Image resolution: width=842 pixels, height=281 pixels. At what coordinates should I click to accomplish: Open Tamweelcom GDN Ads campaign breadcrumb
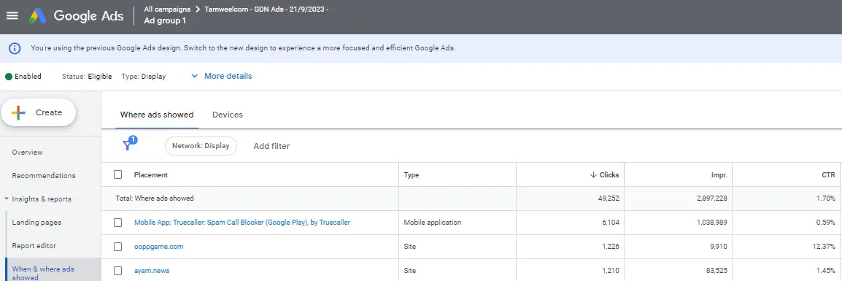266,9
